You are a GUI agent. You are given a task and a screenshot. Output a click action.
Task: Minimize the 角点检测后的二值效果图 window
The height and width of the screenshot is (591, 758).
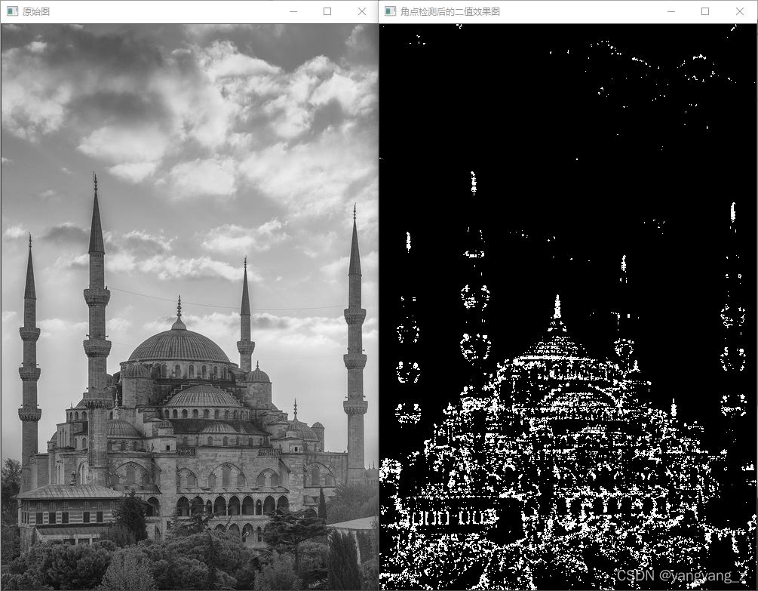pyautogui.click(x=671, y=11)
